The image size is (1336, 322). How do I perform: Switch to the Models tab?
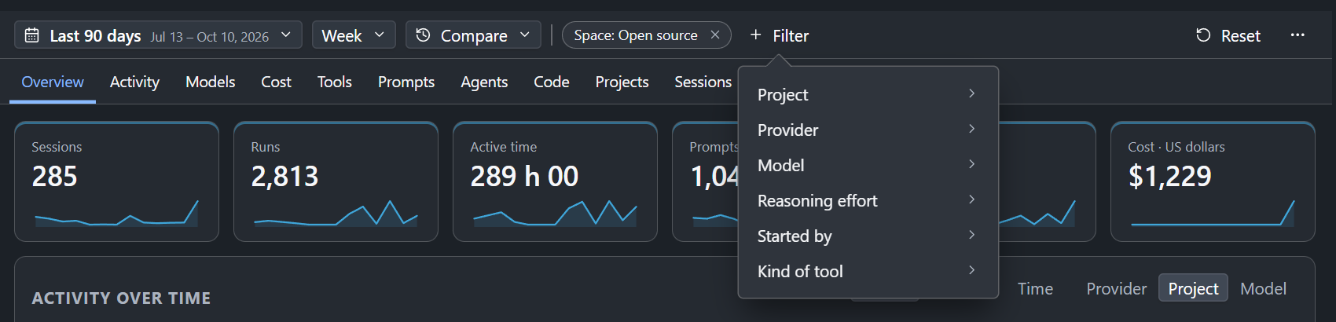coord(210,82)
